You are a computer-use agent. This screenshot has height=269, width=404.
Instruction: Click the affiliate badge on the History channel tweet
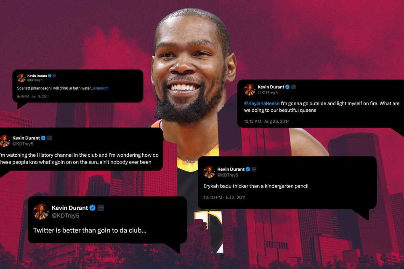pos(50,138)
